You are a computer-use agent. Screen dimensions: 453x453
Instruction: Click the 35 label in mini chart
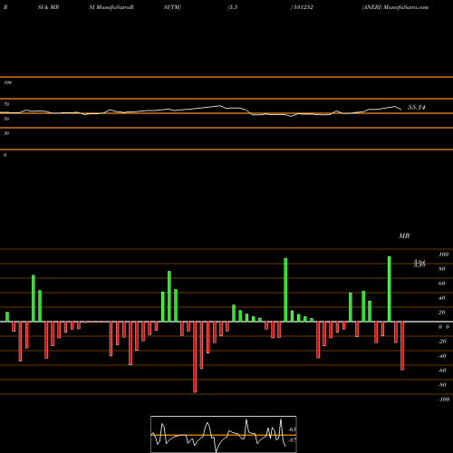tap(293, 440)
